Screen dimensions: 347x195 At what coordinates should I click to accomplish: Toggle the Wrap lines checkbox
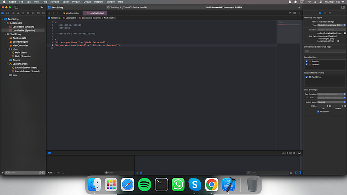[x=318, y=112]
